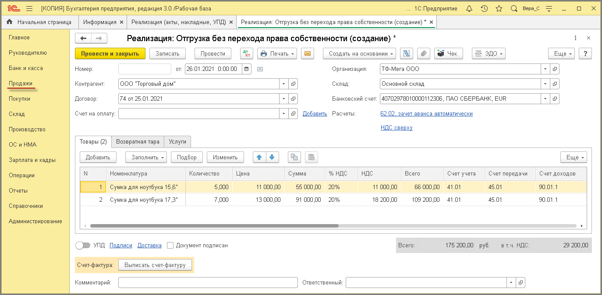Expand Контрагент dropdown list
Screen dimensions: 602x295
click(283, 84)
